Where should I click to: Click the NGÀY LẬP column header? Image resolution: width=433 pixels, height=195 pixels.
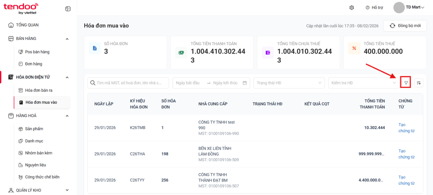coord(104,104)
